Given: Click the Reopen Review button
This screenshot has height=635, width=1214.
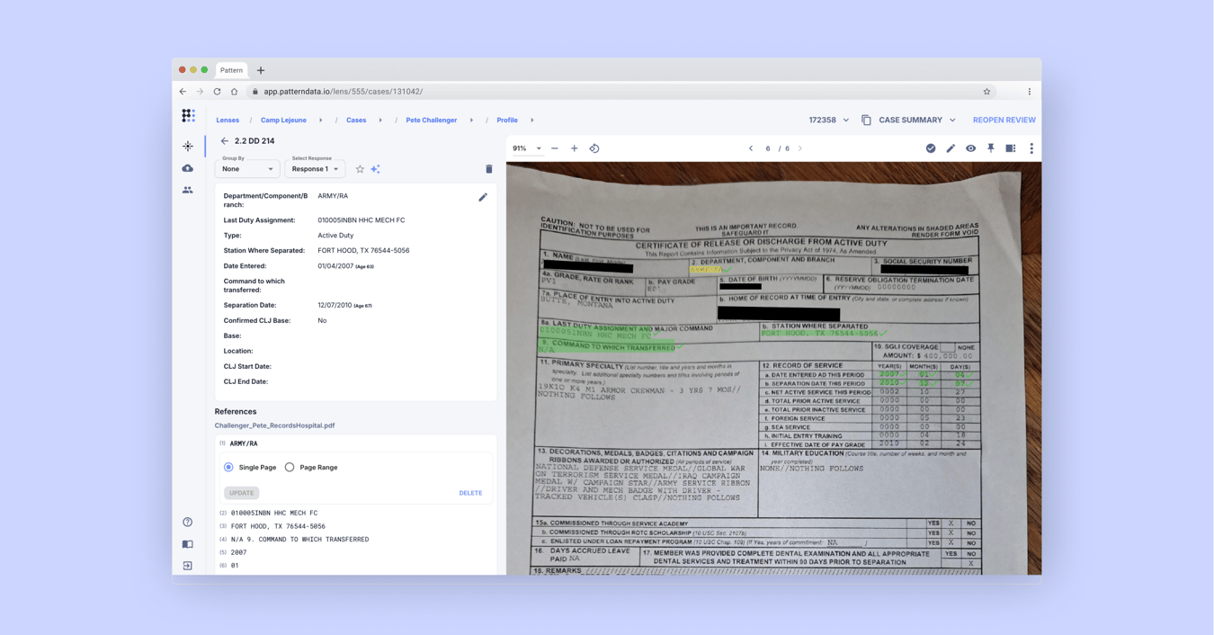Looking at the screenshot, I should click(1004, 120).
